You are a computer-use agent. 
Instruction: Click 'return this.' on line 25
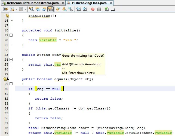[x=41, y=64]
